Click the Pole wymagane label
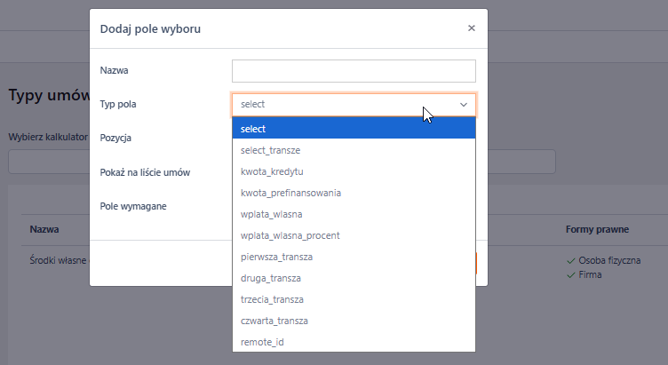Screen dimensions: 668x365 point(134,206)
